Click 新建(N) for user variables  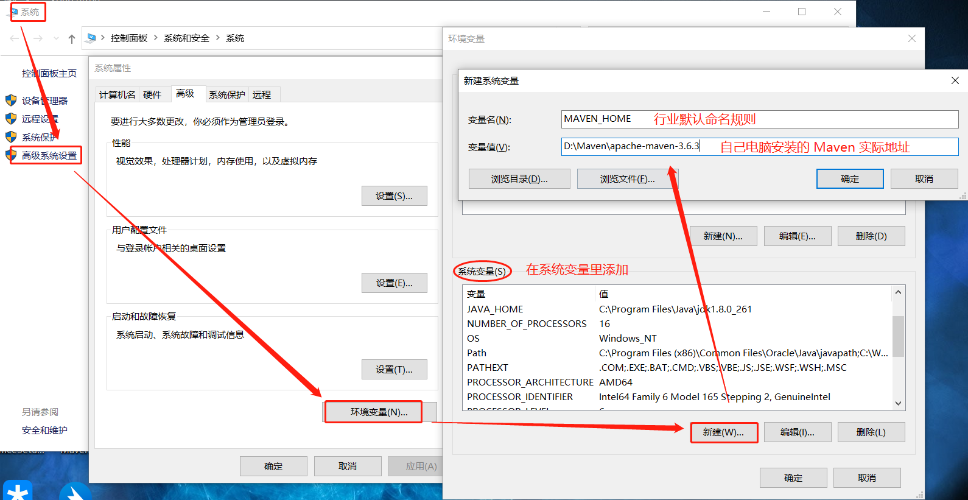723,236
